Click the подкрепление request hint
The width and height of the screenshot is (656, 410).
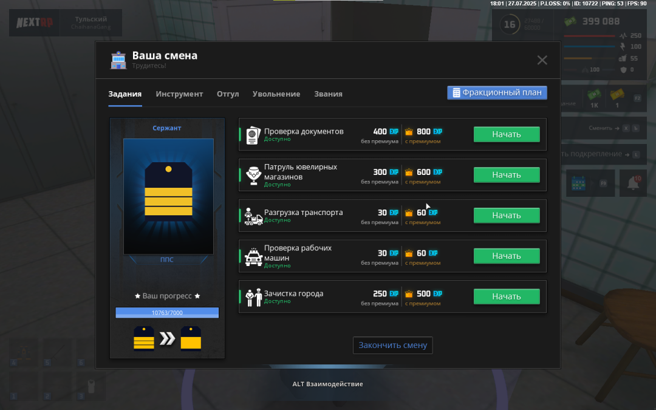[x=601, y=154]
